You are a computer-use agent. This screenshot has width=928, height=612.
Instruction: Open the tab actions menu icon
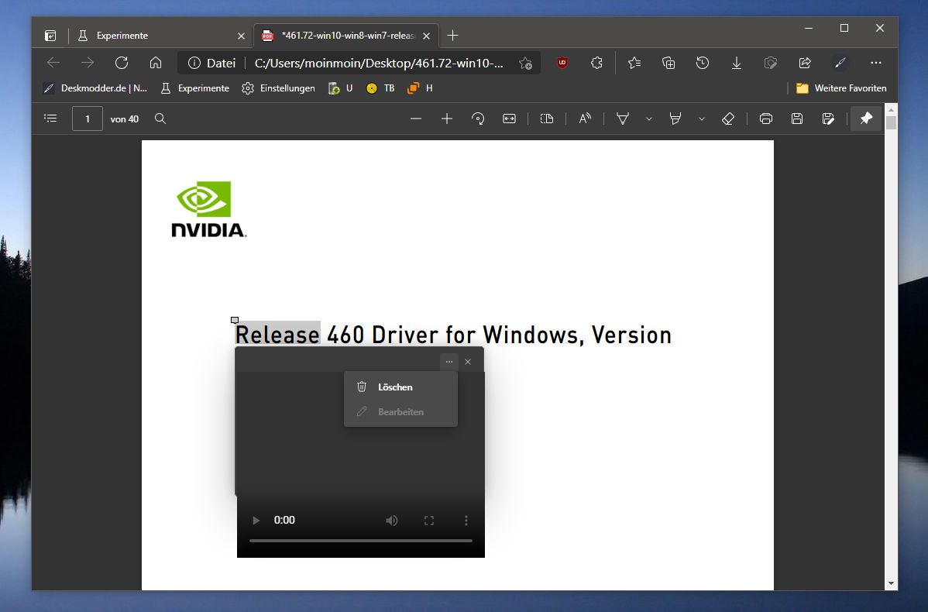50,36
